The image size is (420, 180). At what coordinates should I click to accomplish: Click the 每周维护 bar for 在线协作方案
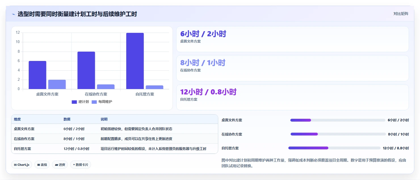tap(106, 87)
